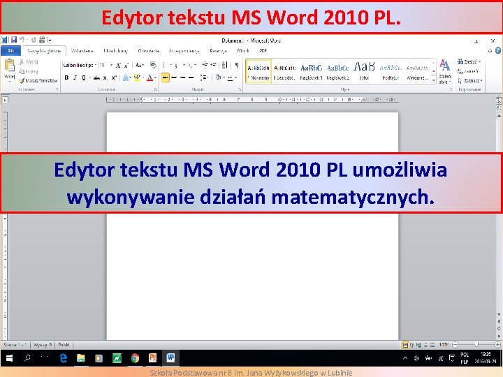The image size is (503, 377).
Task: Click the large Wklej paste icon
Action: coord(9,66)
